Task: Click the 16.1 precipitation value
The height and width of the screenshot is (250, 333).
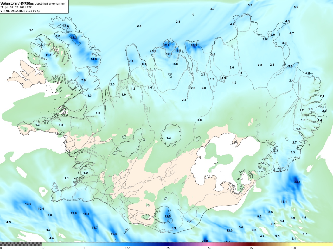Action: (178, 51)
